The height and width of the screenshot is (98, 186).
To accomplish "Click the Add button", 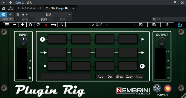I will [100, 77].
